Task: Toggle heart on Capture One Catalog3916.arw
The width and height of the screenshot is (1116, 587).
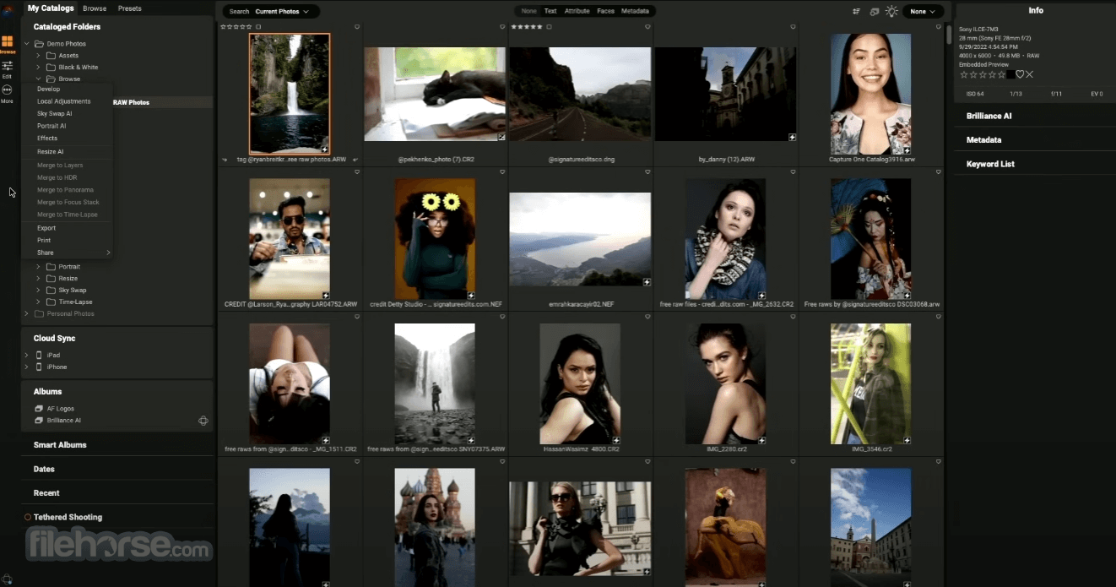Action: click(x=939, y=27)
